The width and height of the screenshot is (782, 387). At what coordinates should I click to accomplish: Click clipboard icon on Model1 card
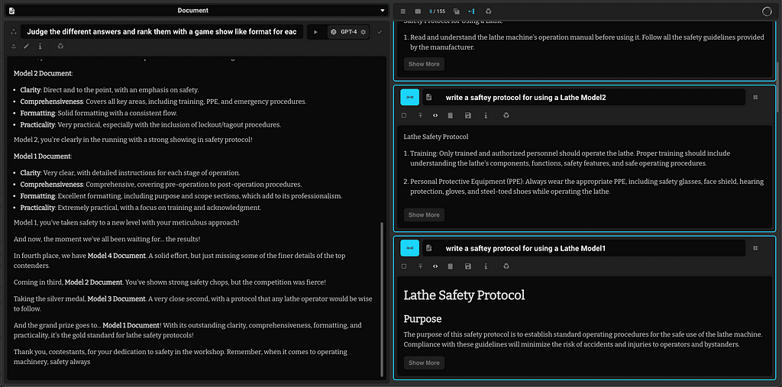click(x=451, y=266)
